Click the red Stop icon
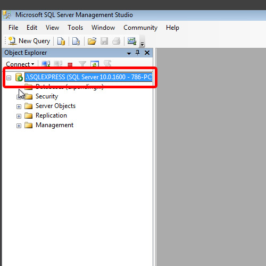266x266 pixels. coord(70,64)
